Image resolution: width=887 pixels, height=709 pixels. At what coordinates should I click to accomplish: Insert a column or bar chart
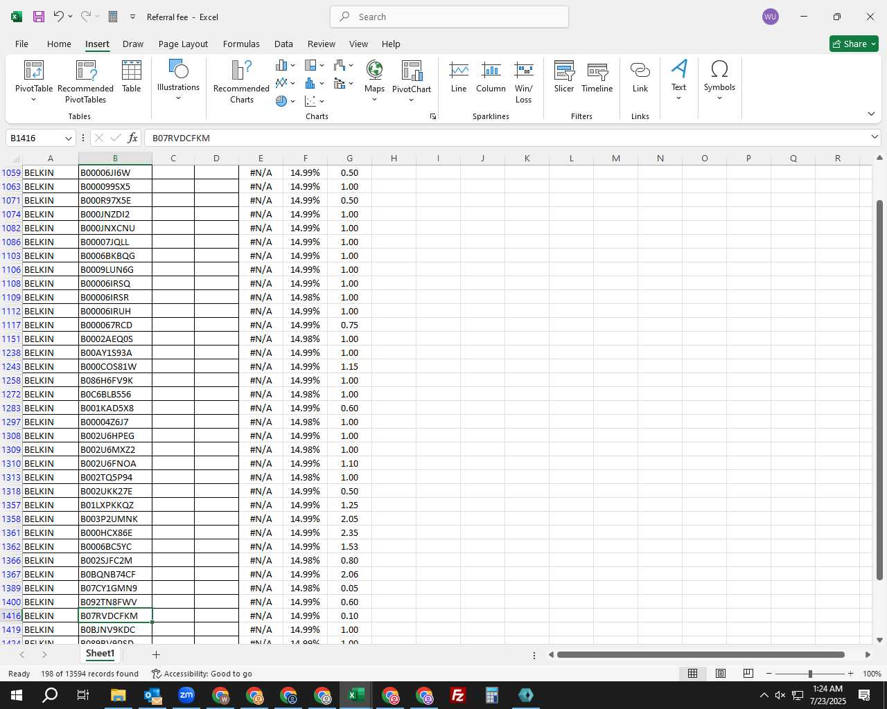pyautogui.click(x=285, y=65)
